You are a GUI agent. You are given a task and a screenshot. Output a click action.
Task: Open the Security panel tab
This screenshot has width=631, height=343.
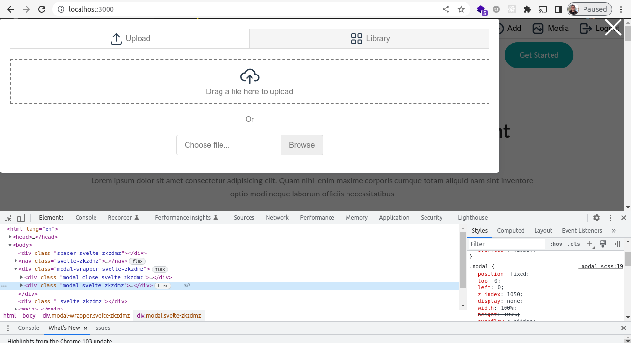[x=431, y=218]
